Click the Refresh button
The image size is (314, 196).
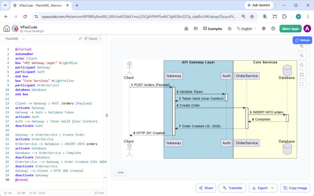pos(303,40)
